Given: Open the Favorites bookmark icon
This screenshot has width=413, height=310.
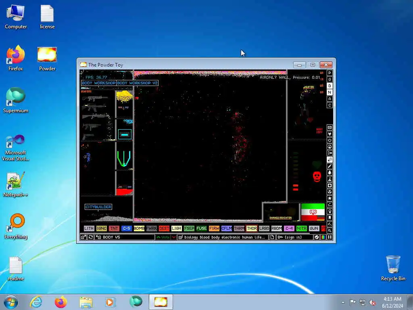Looking at the screenshot, I should [330, 218].
